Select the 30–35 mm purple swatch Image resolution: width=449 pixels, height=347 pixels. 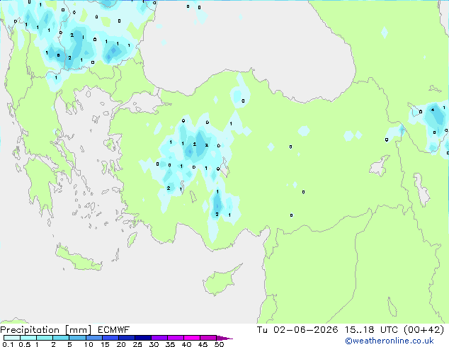[x=159, y=338]
